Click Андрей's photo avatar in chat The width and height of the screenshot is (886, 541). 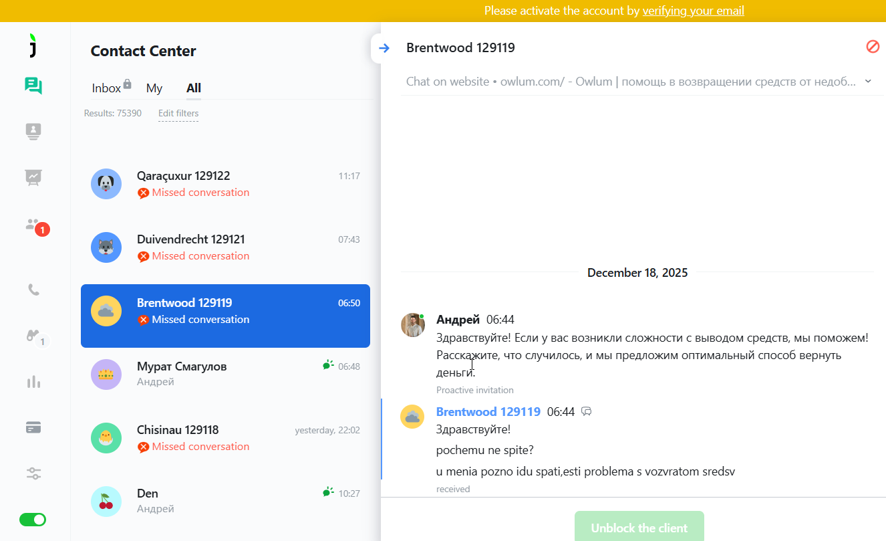coord(413,325)
